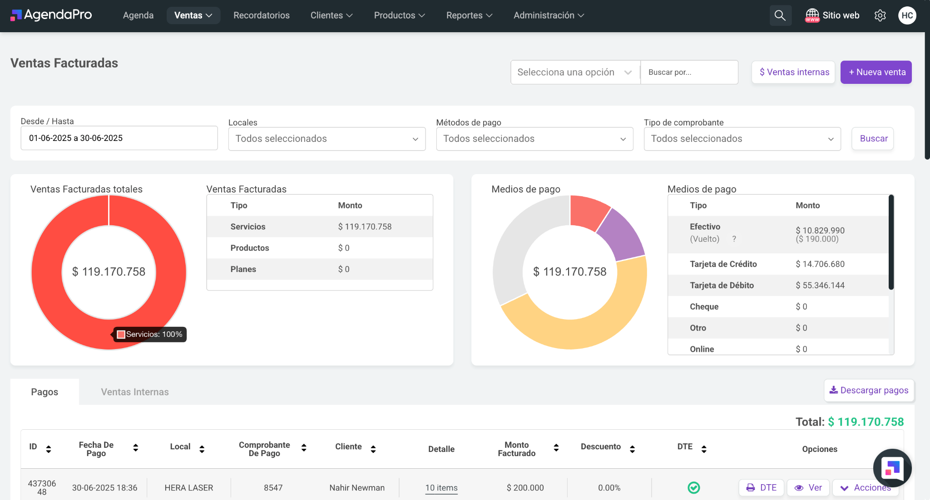Open the HC user avatar menu
The height and width of the screenshot is (500, 930).
pyautogui.click(x=907, y=15)
